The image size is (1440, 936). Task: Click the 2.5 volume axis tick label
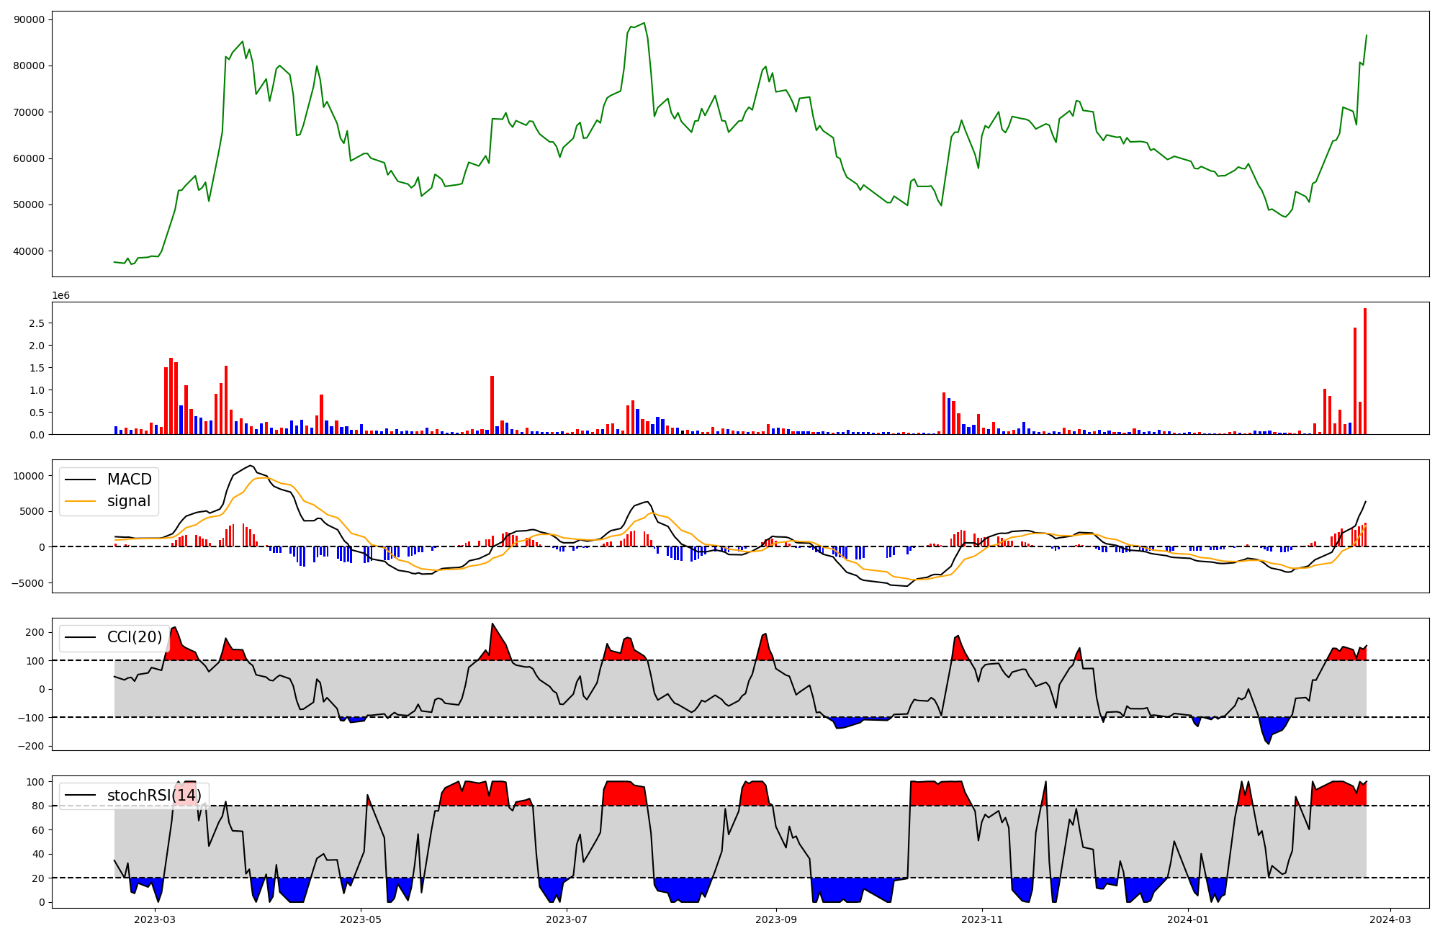tap(37, 323)
